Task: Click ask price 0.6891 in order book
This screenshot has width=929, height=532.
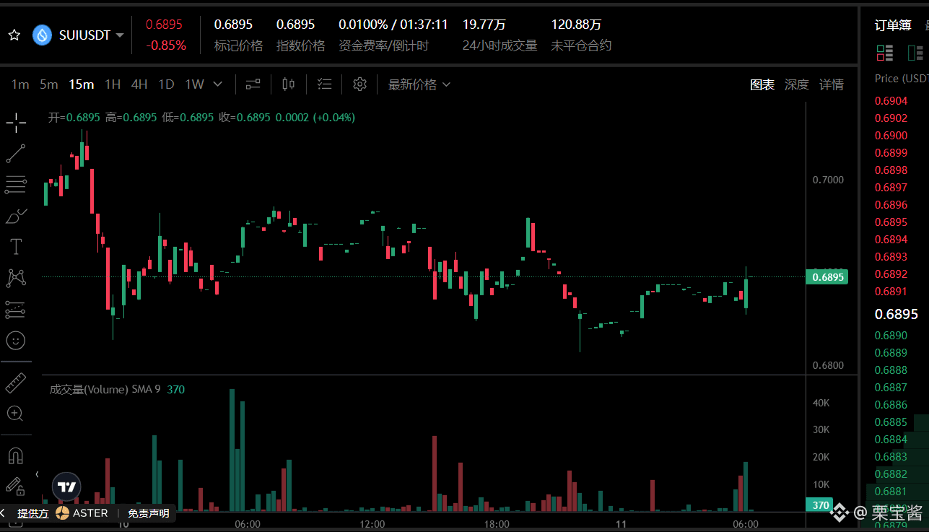Action: coord(891,292)
